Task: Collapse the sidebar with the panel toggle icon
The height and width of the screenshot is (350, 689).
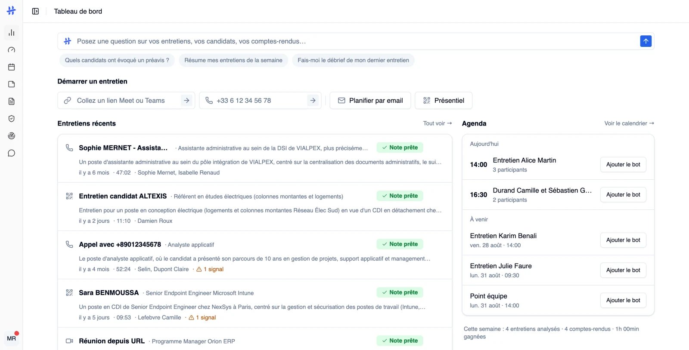Action: pyautogui.click(x=35, y=11)
